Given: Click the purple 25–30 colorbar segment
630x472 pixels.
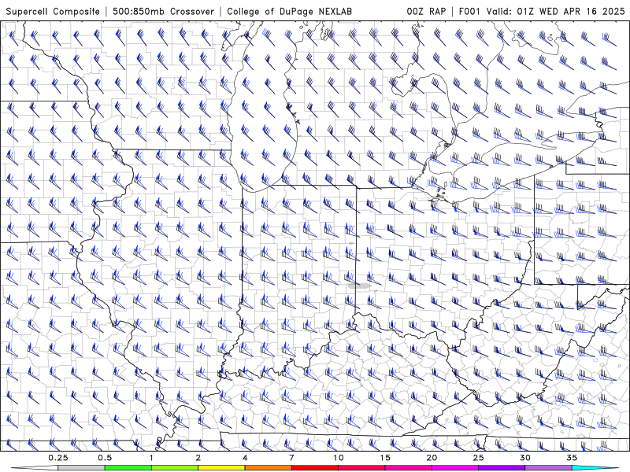Looking at the screenshot, I should click(x=502, y=468).
